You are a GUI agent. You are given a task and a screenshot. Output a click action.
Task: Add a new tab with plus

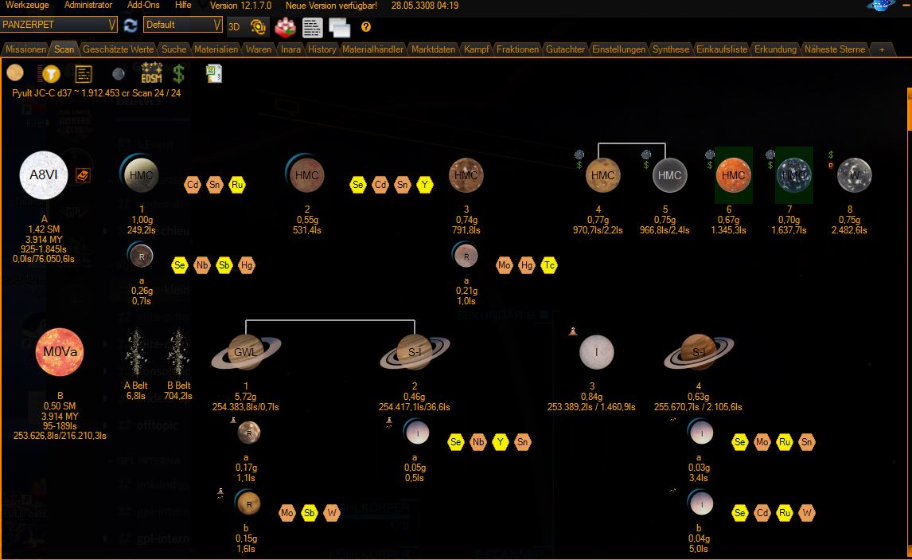(x=882, y=49)
